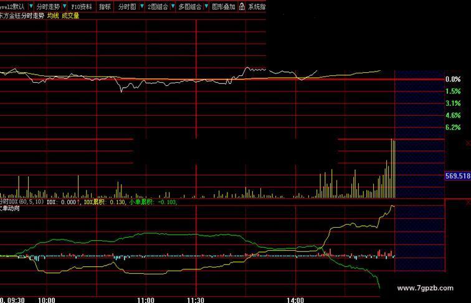Select the 分时图 toolbar button
This screenshot has height=303, width=471.
coord(126,7)
